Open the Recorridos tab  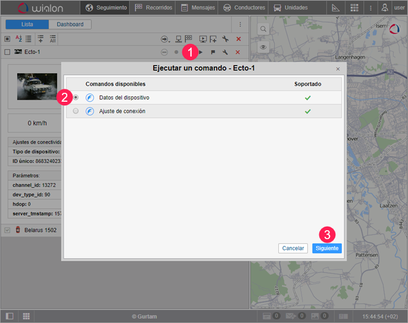(154, 8)
